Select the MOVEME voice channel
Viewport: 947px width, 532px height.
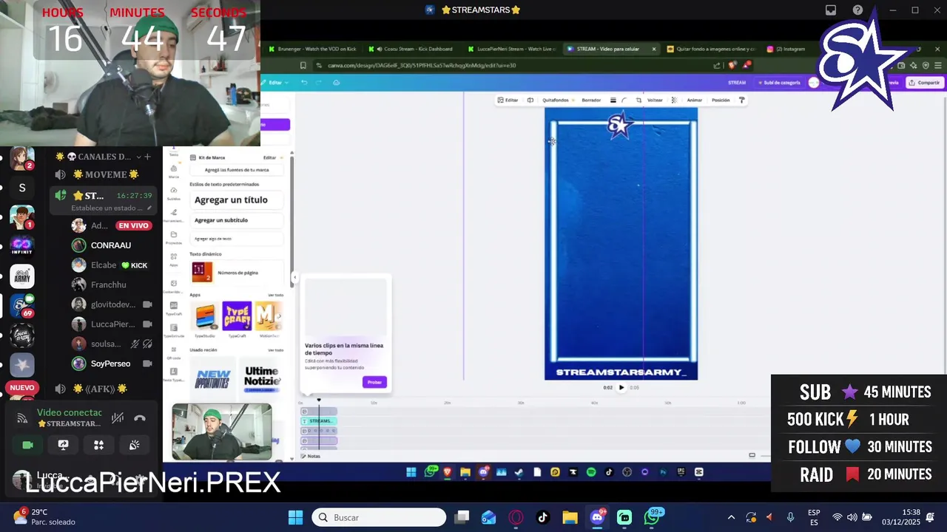tap(105, 174)
